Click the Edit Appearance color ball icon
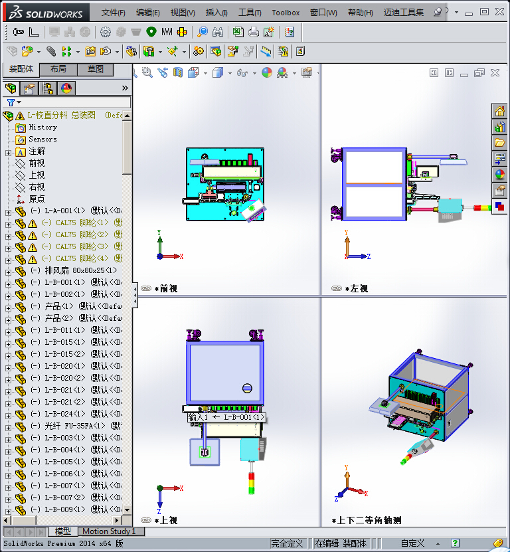This screenshot has height=552, width=510. point(267,73)
